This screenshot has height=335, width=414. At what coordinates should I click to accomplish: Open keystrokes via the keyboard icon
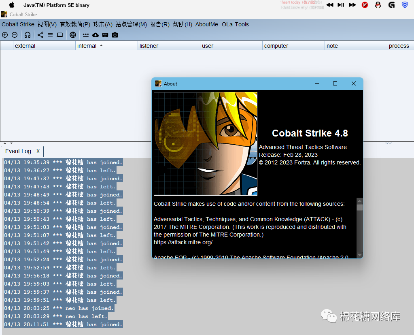click(105, 35)
